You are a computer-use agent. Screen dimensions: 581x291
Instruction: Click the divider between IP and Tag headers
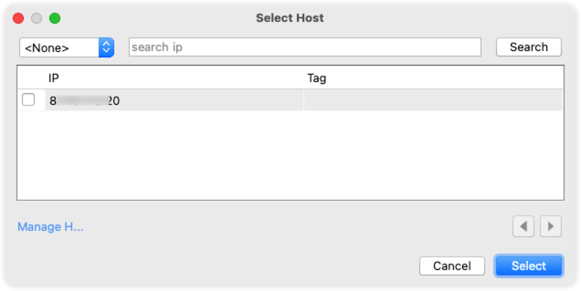[304, 78]
